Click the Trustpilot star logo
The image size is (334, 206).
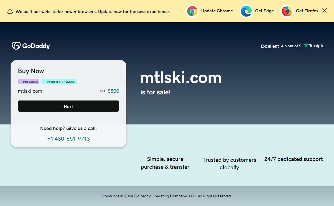click(x=306, y=45)
